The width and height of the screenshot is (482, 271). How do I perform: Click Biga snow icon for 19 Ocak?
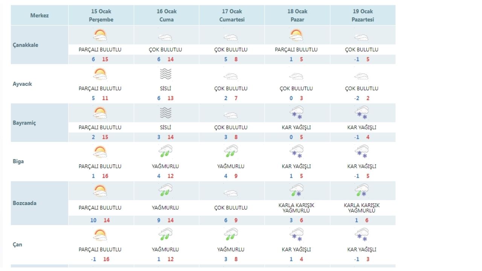pyautogui.click(x=362, y=152)
